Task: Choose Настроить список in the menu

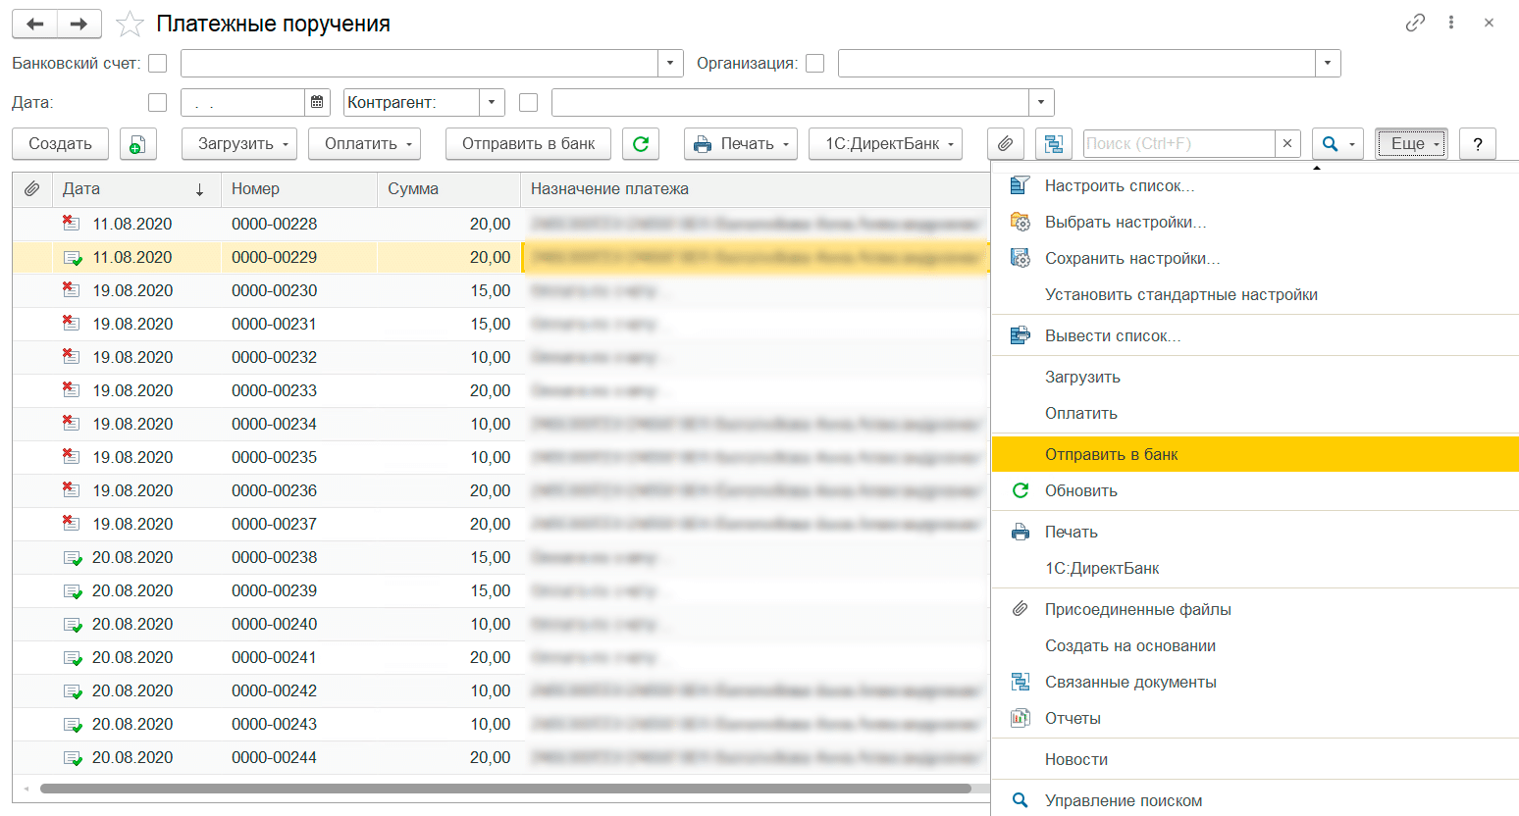Action: point(1119,185)
